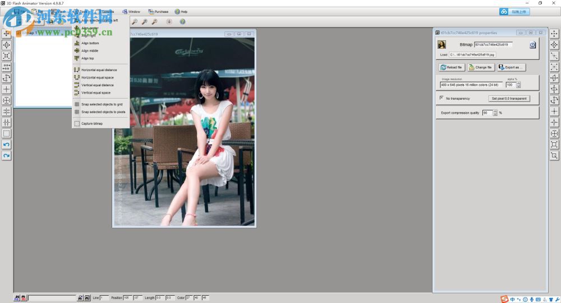Select the dotted-circle crosshair tool in left toolbar

tap(6, 100)
